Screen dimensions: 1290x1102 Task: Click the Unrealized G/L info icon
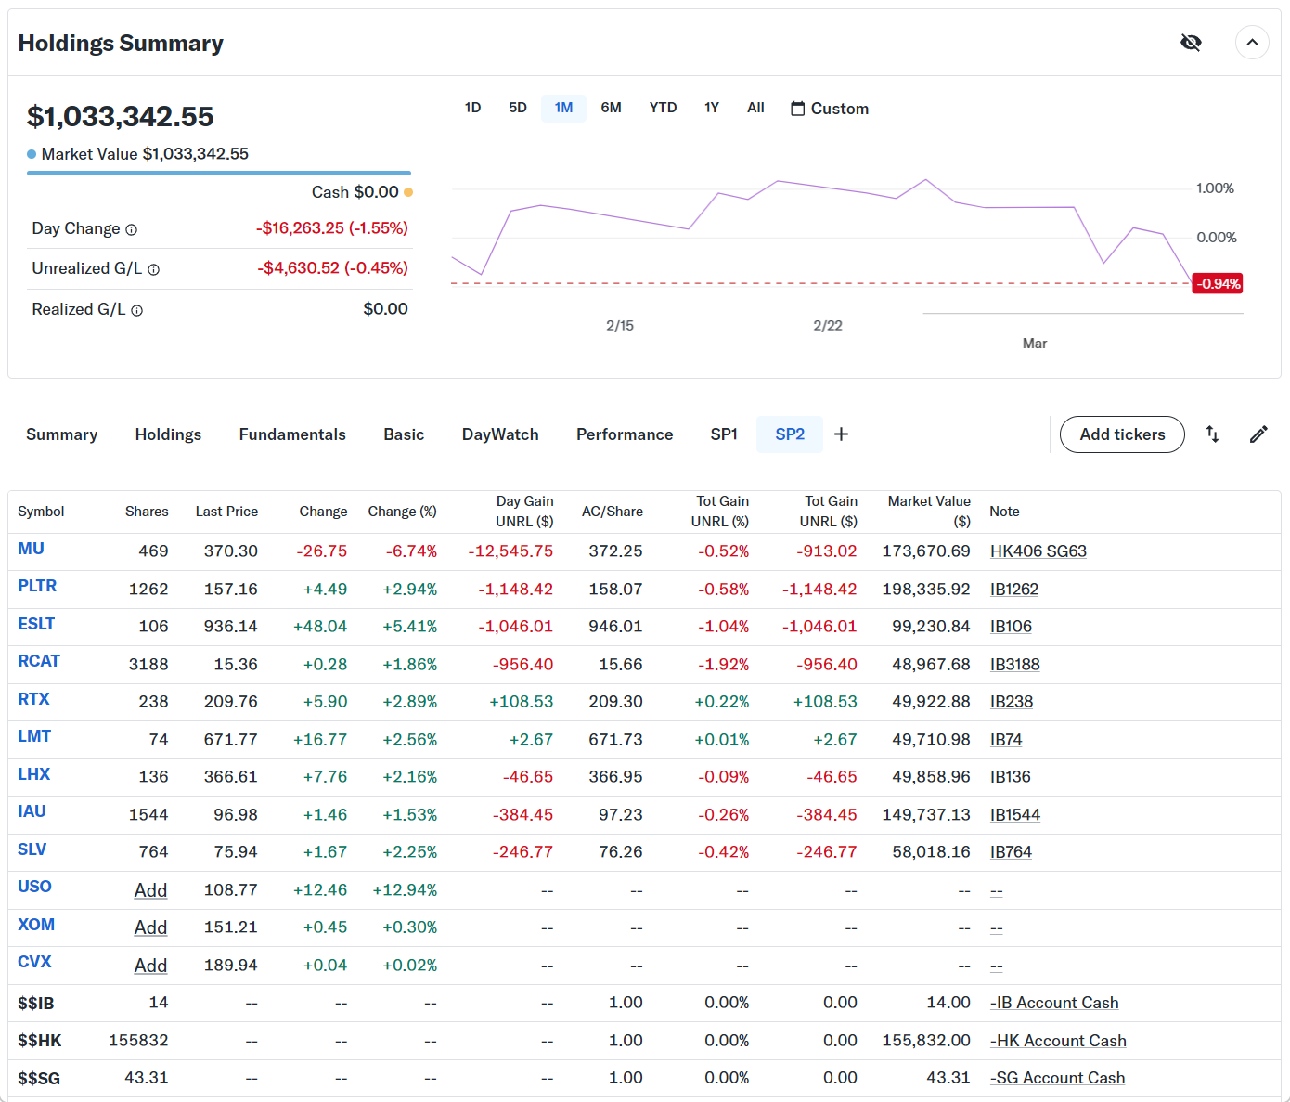click(x=154, y=269)
